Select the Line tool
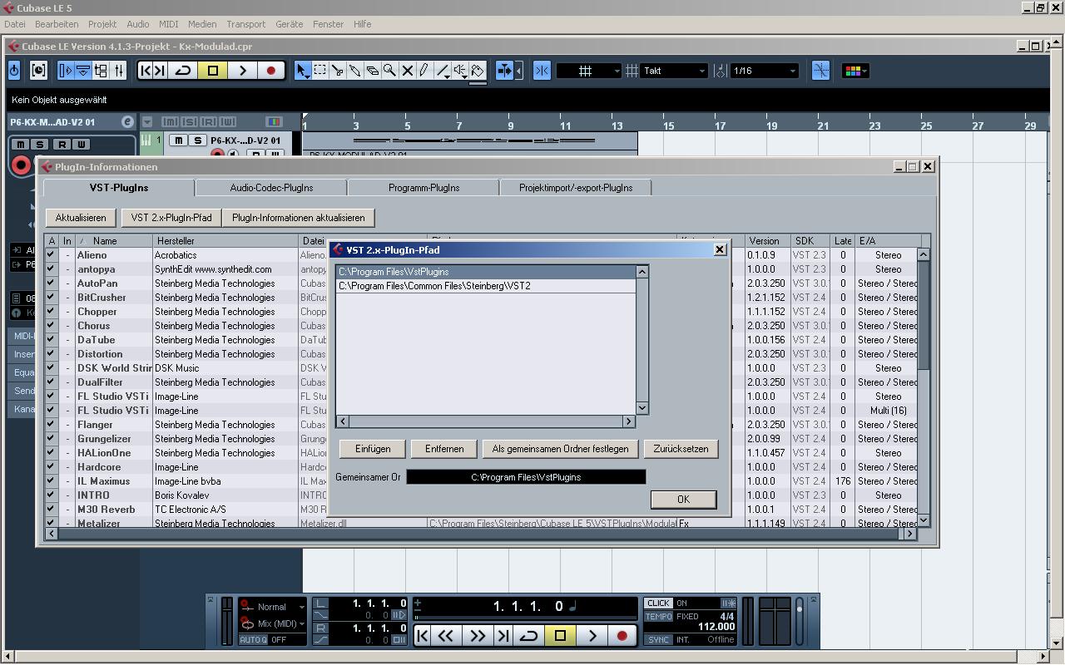This screenshot has width=1065, height=665. point(443,71)
